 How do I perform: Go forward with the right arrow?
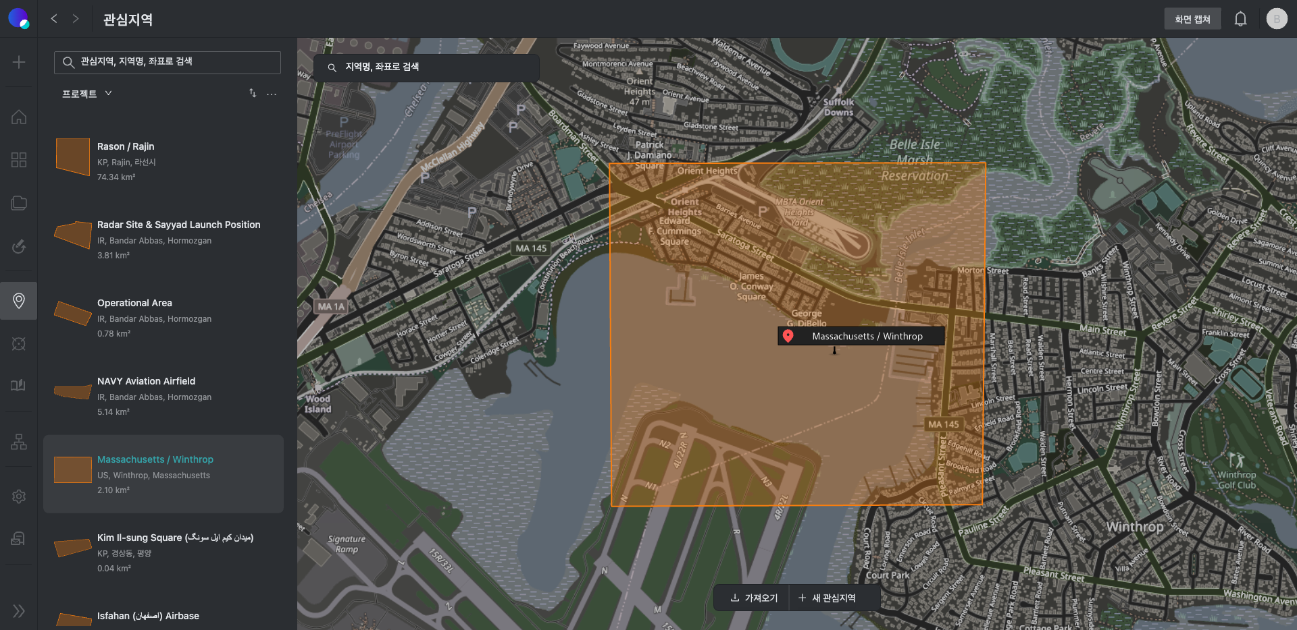[76, 19]
